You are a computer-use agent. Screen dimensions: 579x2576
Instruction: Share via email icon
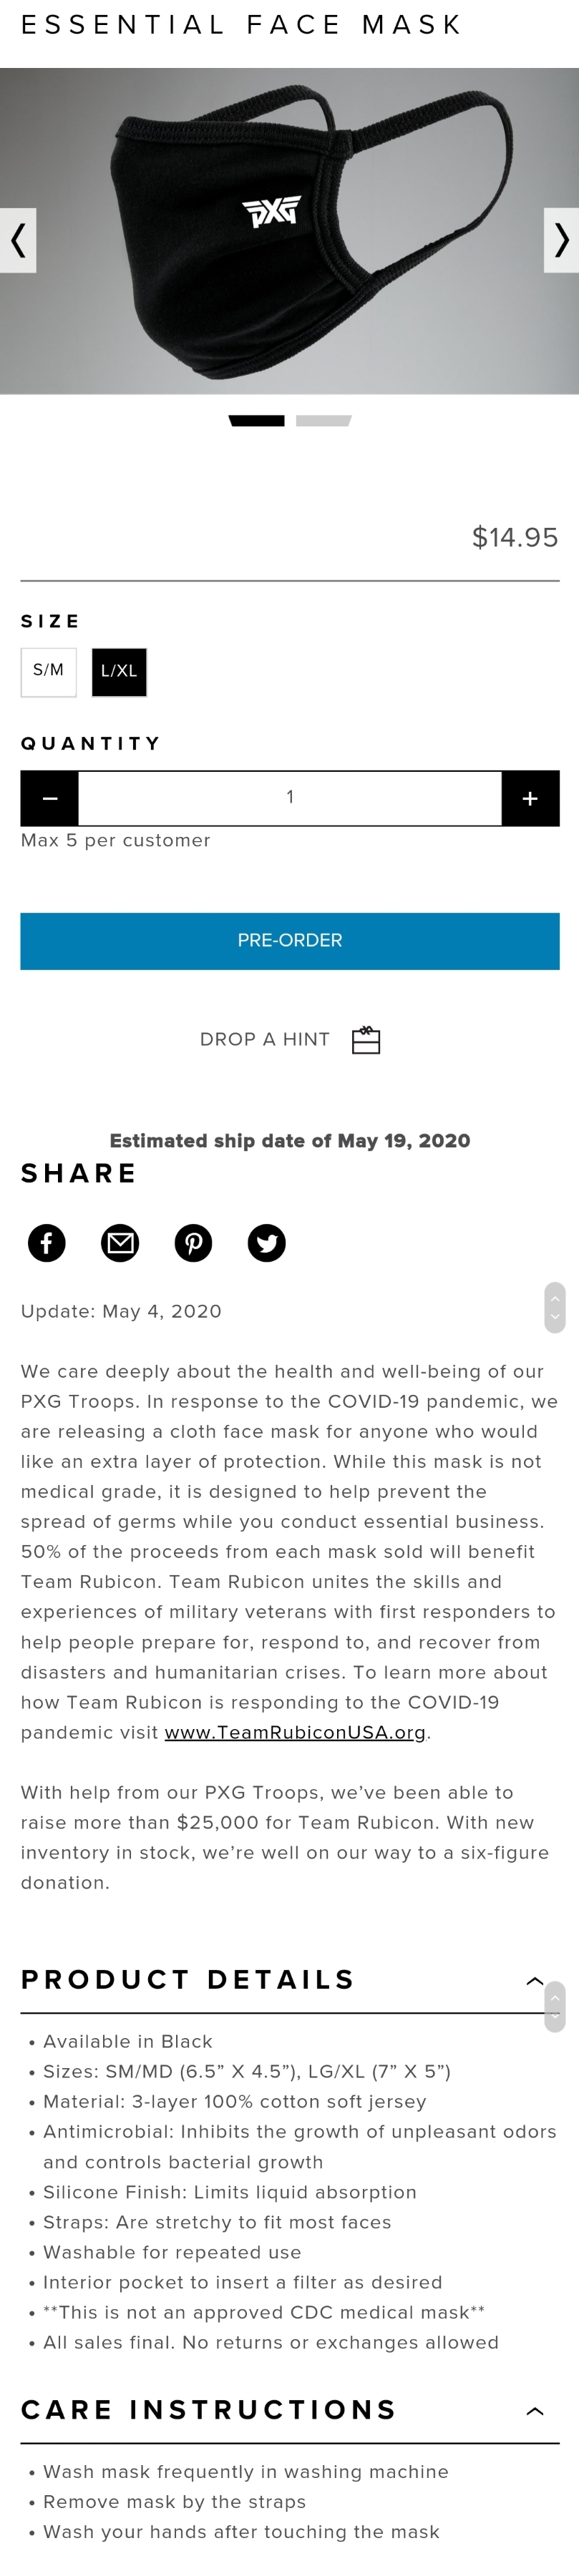[x=120, y=1243]
